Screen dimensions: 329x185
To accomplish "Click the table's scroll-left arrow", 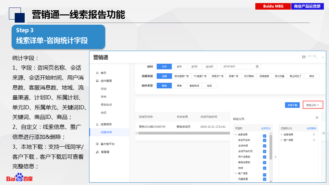I will 137,133.
